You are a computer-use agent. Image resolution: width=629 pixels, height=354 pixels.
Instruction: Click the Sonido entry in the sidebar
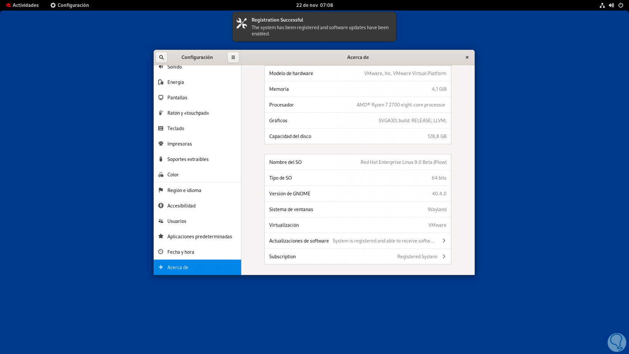tap(197, 68)
